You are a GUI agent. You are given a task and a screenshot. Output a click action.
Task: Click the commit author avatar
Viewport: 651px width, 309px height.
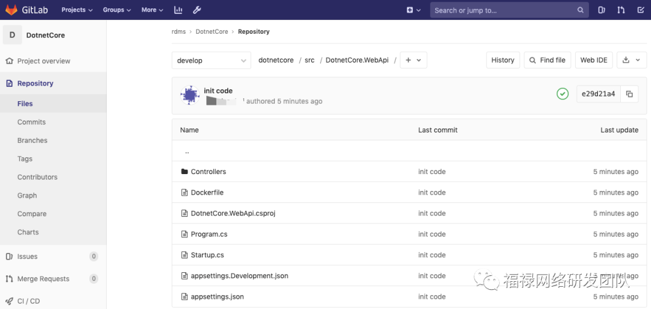click(190, 95)
